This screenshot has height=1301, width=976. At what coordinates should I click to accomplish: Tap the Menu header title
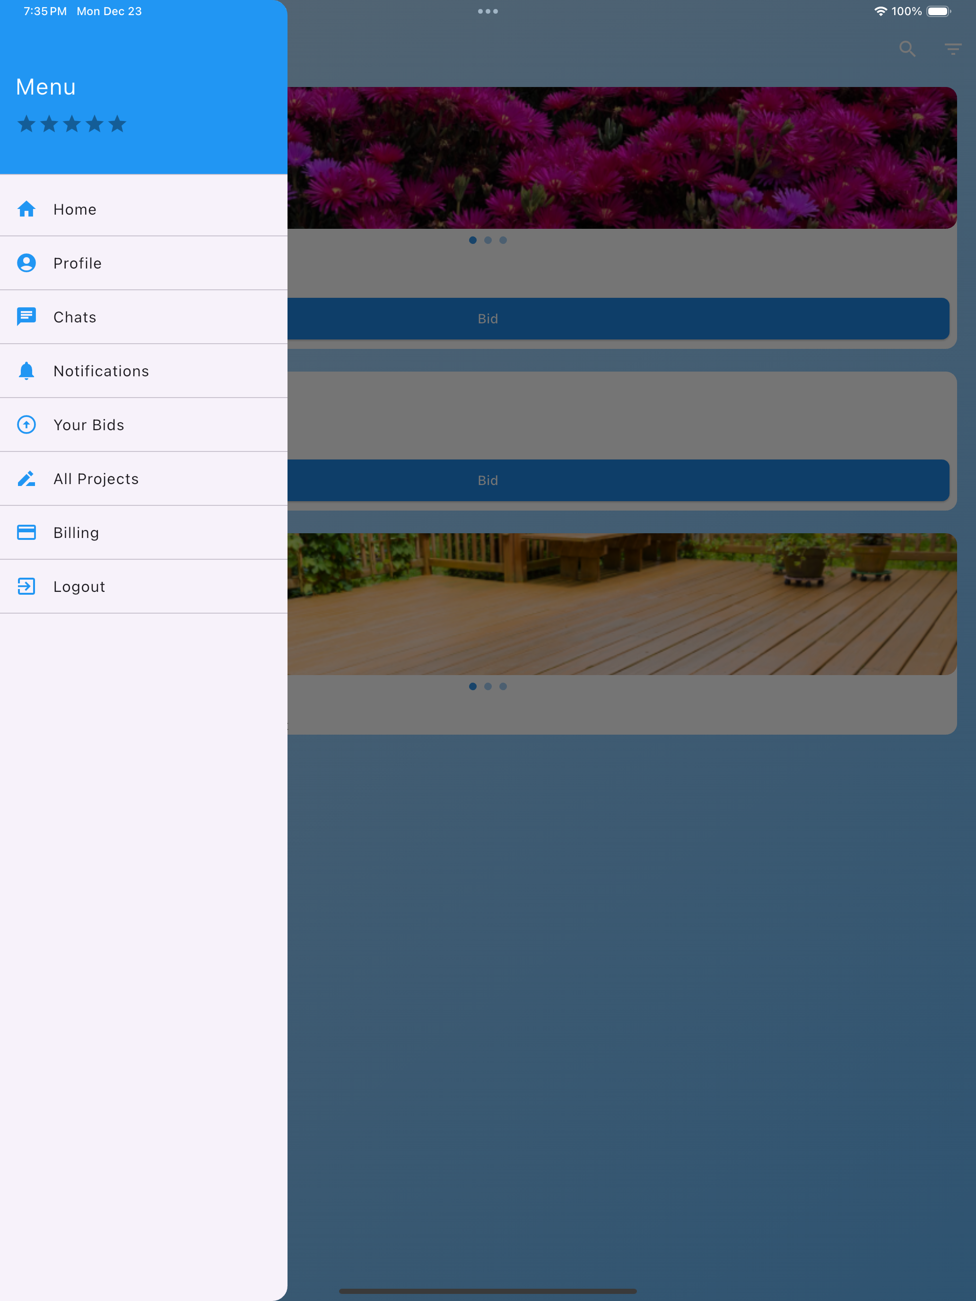(46, 87)
